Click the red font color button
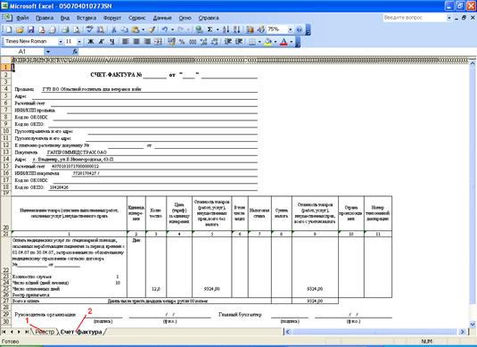The height and width of the screenshot is (347, 477). click(284, 42)
